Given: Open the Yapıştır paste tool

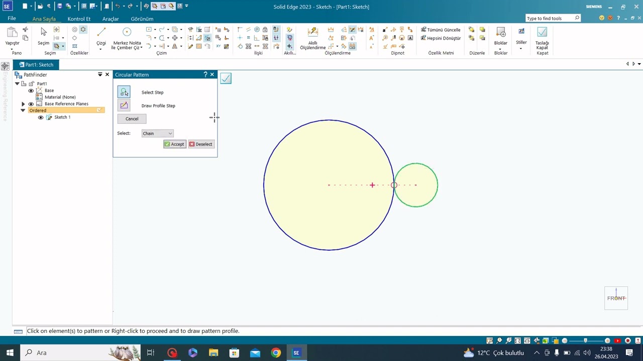Looking at the screenshot, I should (12, 36).
